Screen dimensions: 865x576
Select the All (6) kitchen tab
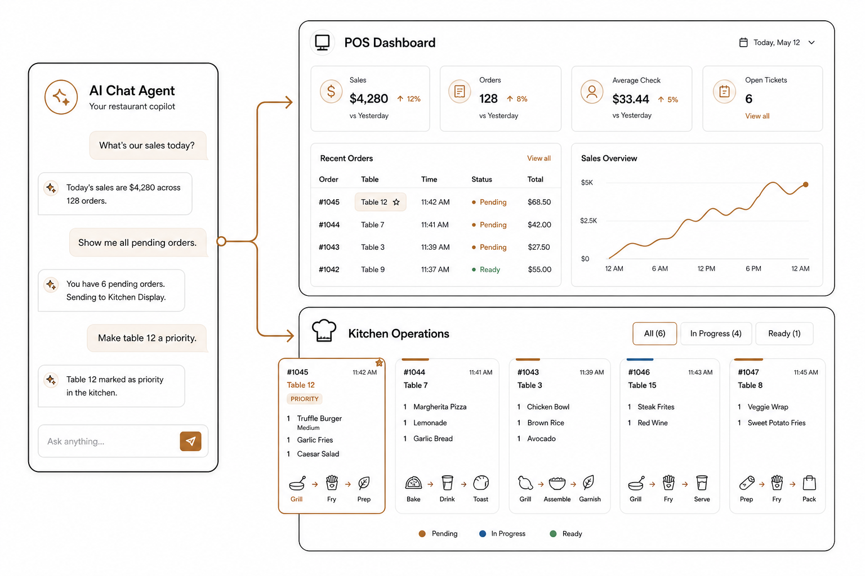point(655,334)
